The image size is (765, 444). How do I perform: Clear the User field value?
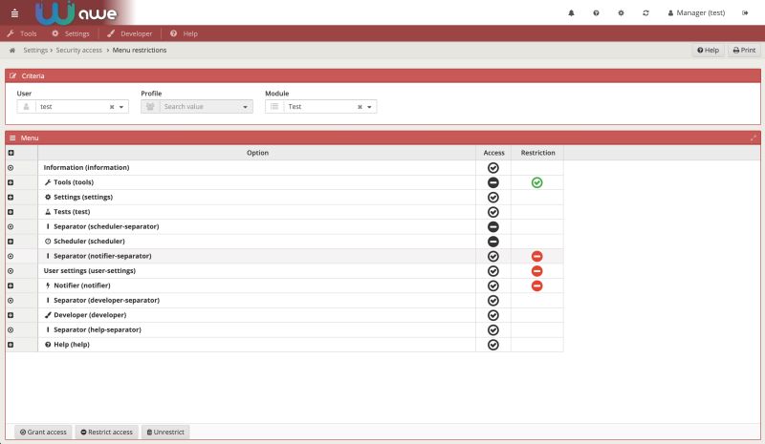coord(112,107)
